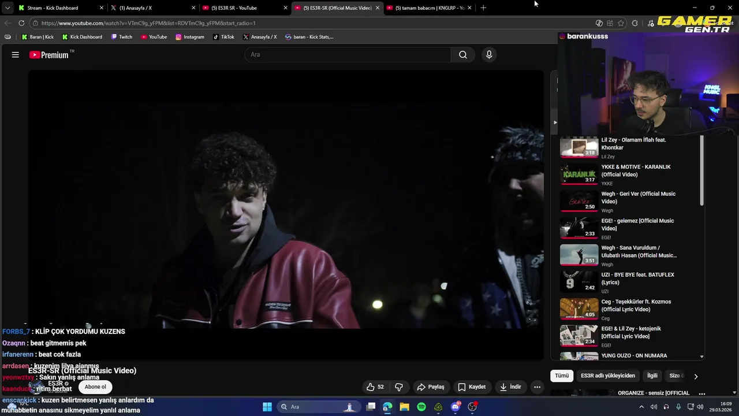Open Windows Start menu
This screenshot has width=739, height=416.
tap(267, 407)
